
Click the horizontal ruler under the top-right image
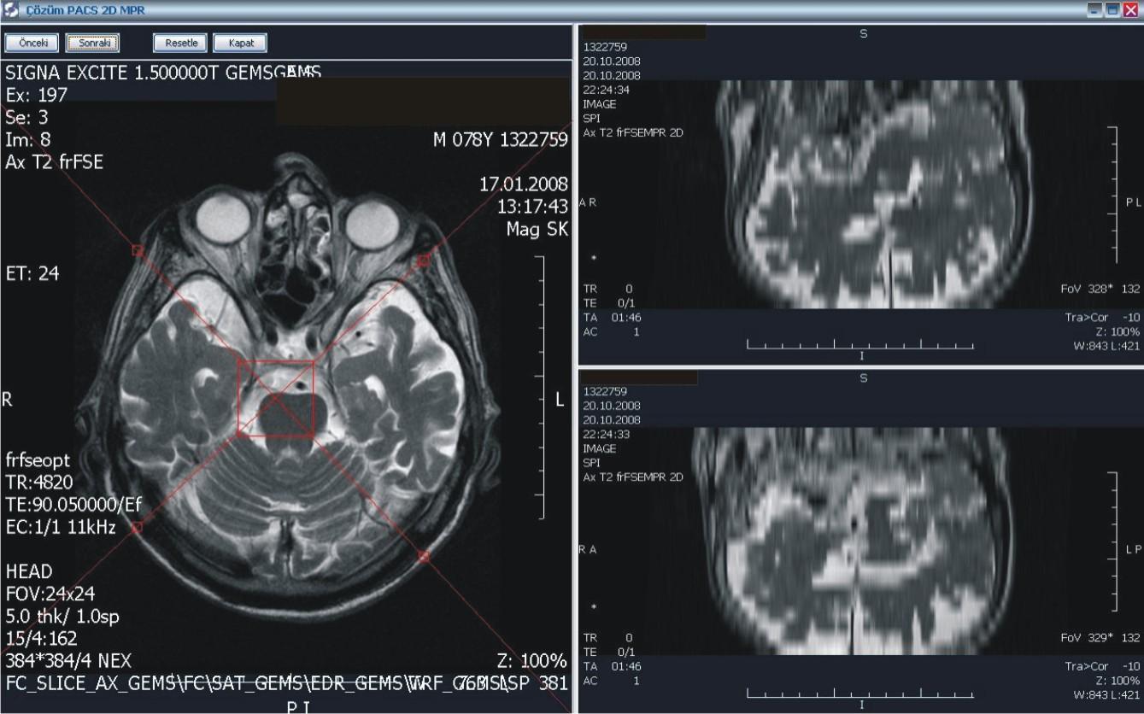point(860,345)
